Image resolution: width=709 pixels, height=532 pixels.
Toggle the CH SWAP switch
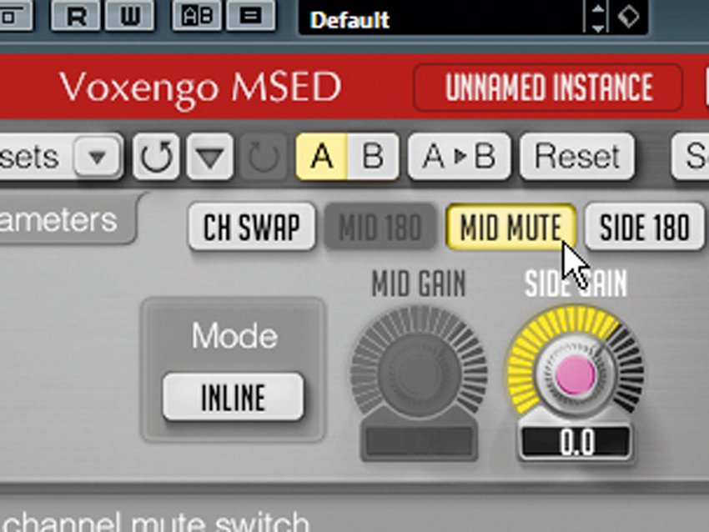tap(251, 227)
